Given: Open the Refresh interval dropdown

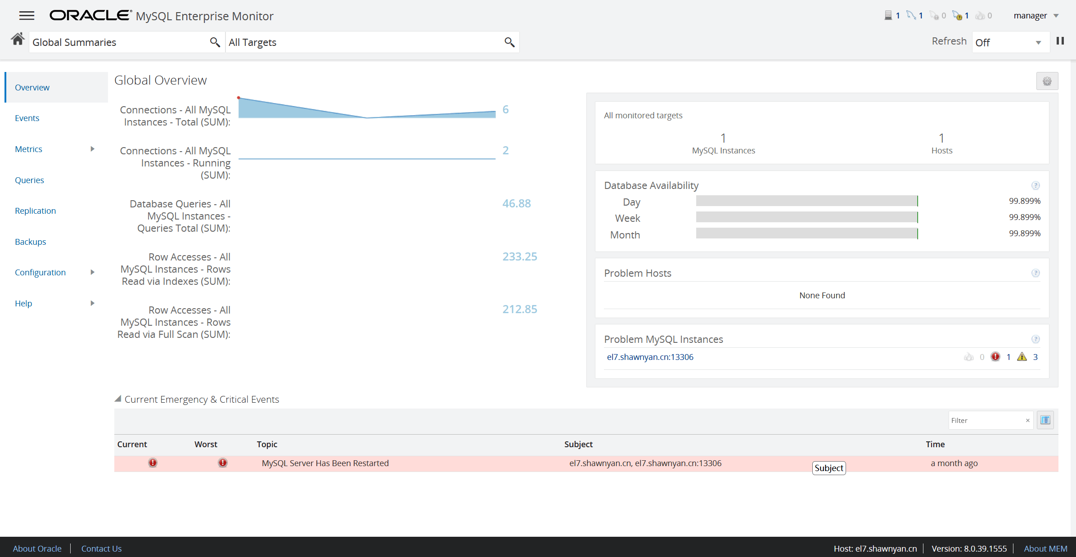Looking at the screenshot, I should (x=1011, y=42).
